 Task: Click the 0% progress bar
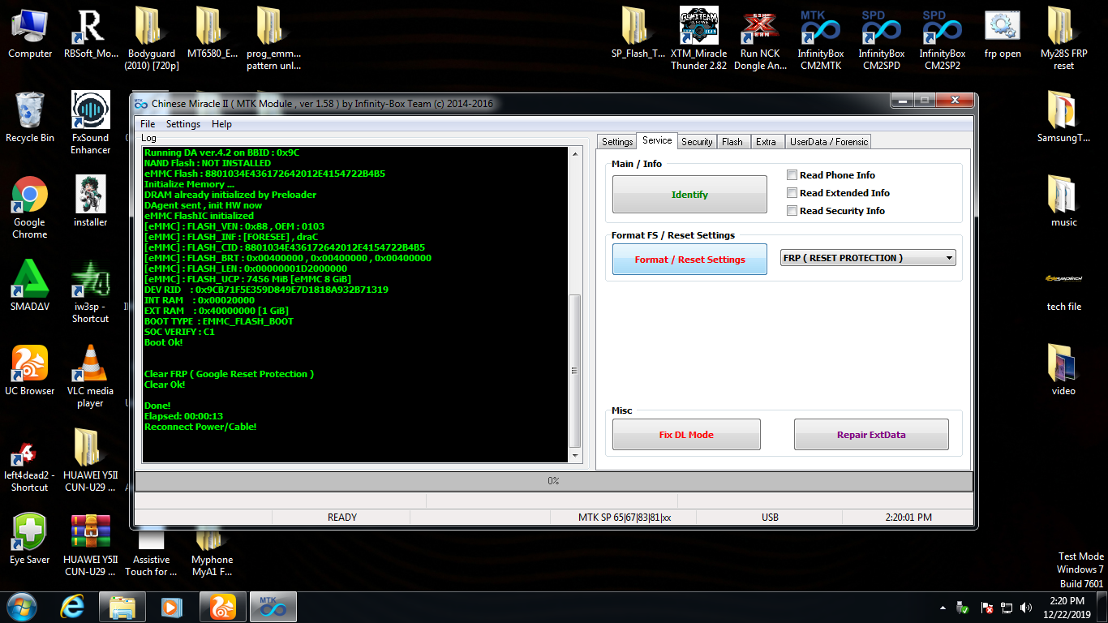[553, 481]
